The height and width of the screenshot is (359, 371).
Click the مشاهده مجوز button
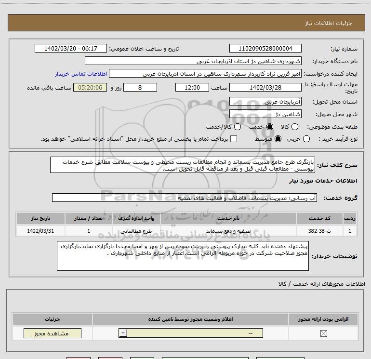[53, 333]
